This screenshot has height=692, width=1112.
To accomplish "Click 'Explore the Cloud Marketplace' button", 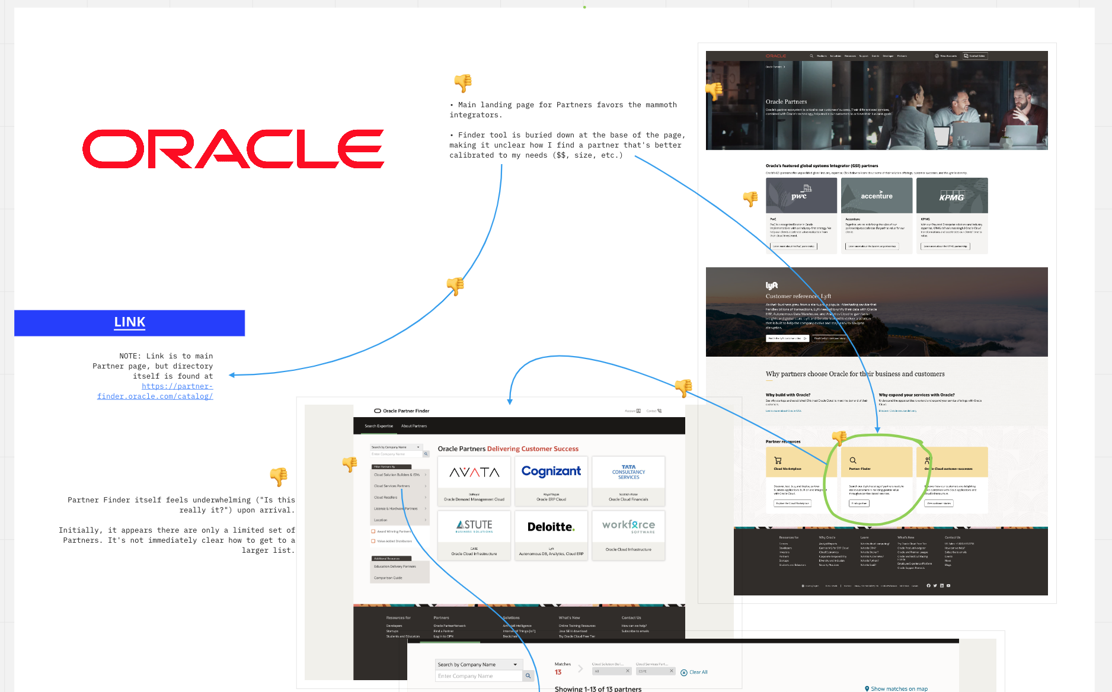I will (793, 503).
